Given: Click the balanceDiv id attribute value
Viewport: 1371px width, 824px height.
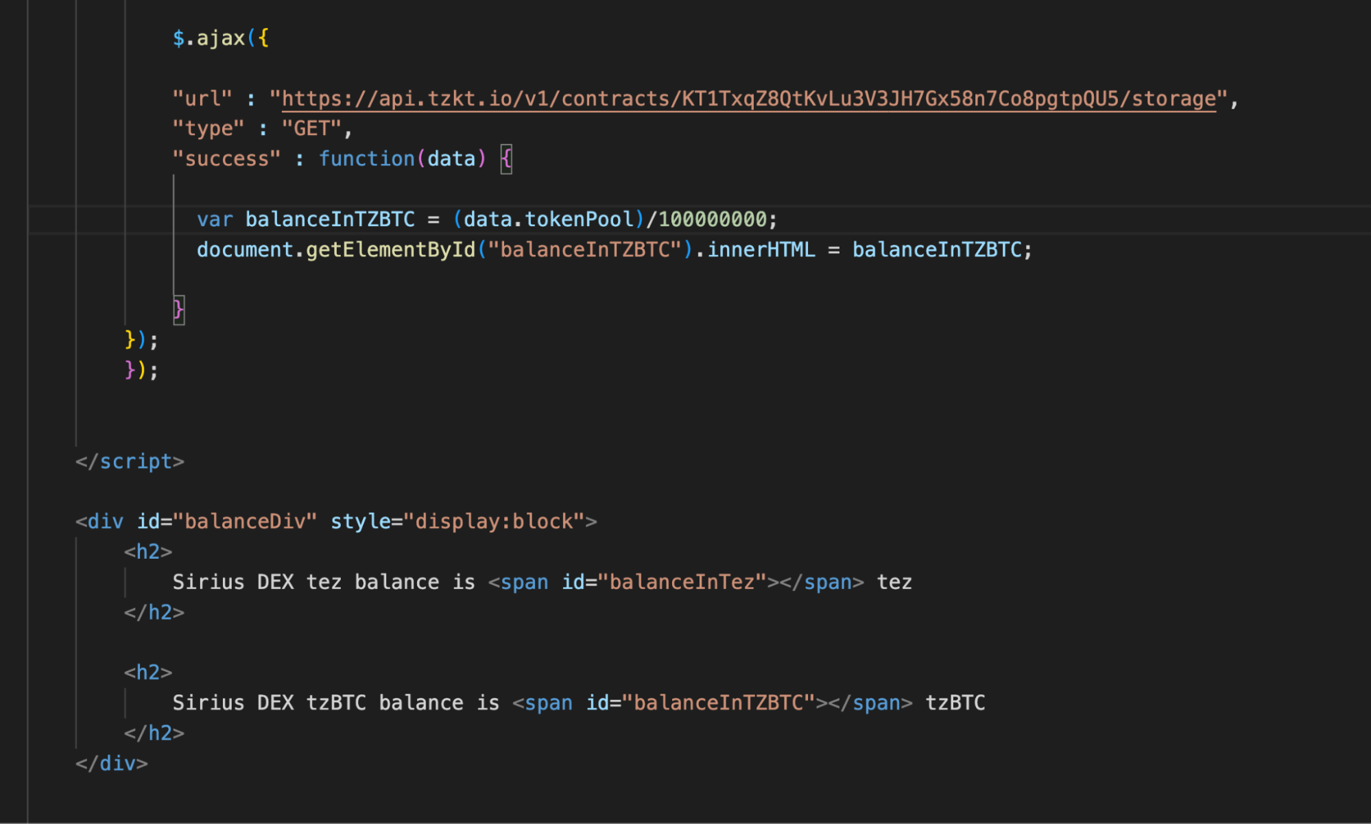Looking at the screenshot, I should 245,522.
